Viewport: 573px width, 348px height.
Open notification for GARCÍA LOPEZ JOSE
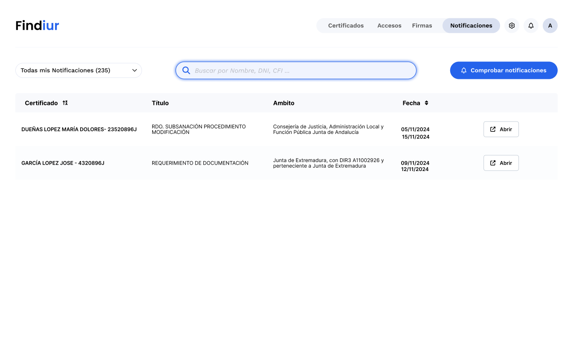click(501, 163)
